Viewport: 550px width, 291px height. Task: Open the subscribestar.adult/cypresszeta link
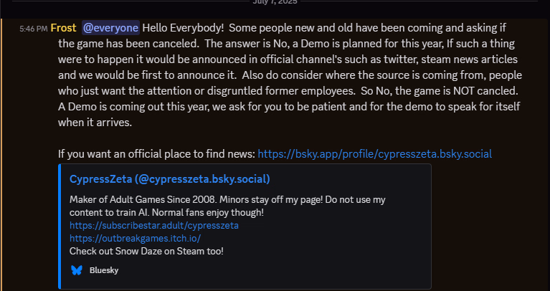[x=154, y=225]
